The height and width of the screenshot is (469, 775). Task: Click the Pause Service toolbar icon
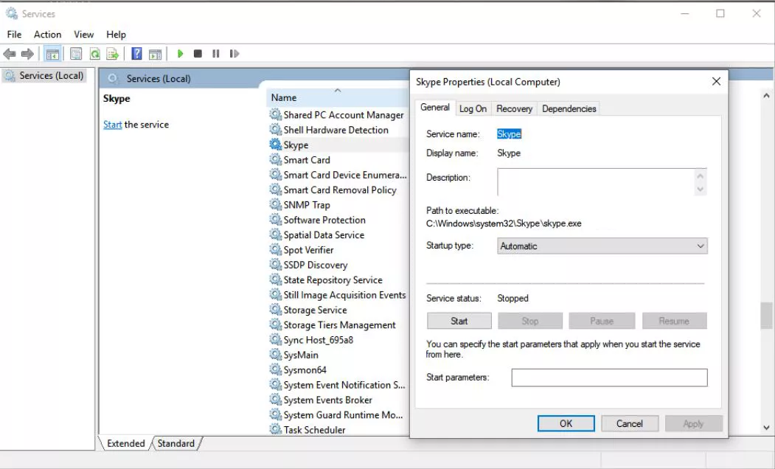[x=216, y=54]
